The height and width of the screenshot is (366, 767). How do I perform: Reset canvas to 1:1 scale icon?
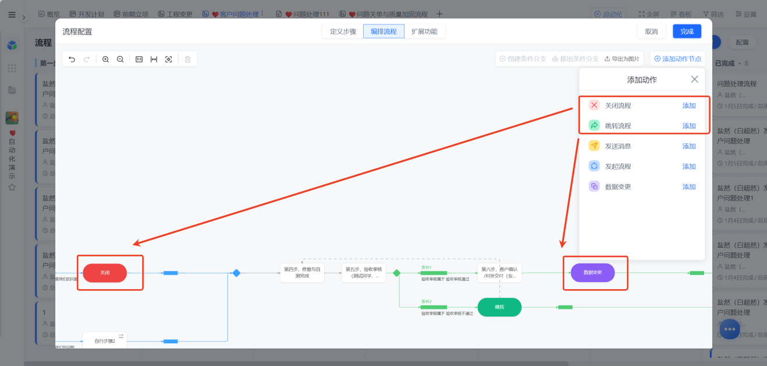(139, 59)
